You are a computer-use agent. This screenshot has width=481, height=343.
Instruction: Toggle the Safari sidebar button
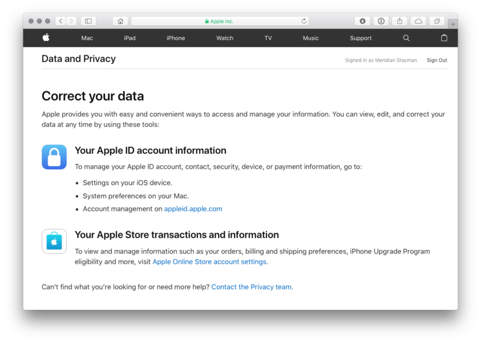point(88,21)
